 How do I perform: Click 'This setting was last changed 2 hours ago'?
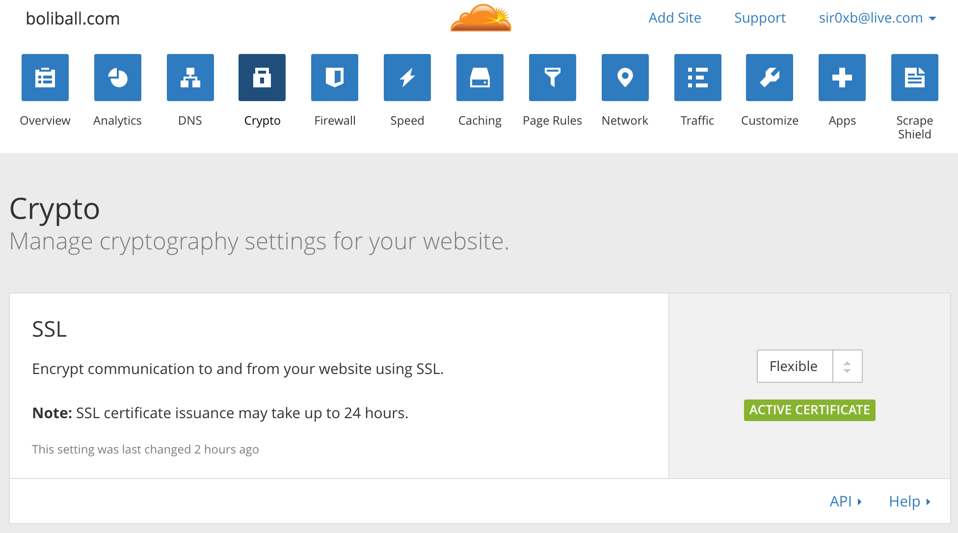click(145, 450)
